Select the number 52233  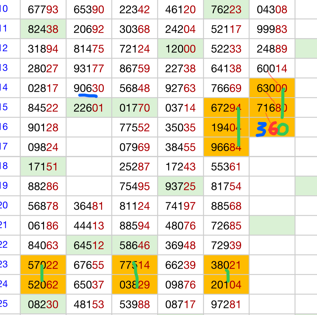tap(226, 49)
